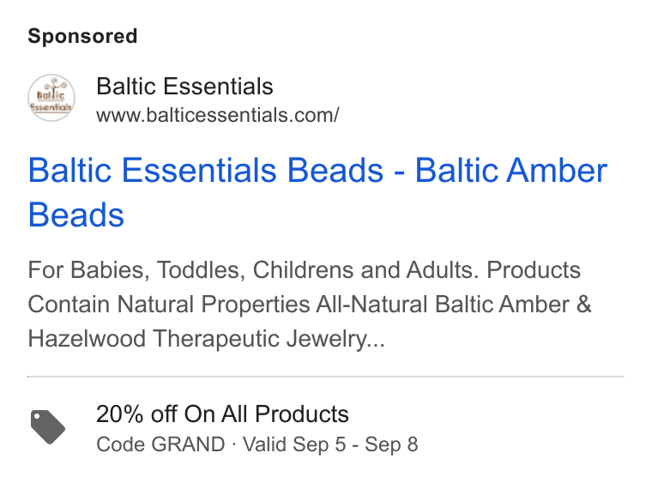Click the Products word ending description's first line
This screenshot has height=477, width=652.
coord(534,270)
